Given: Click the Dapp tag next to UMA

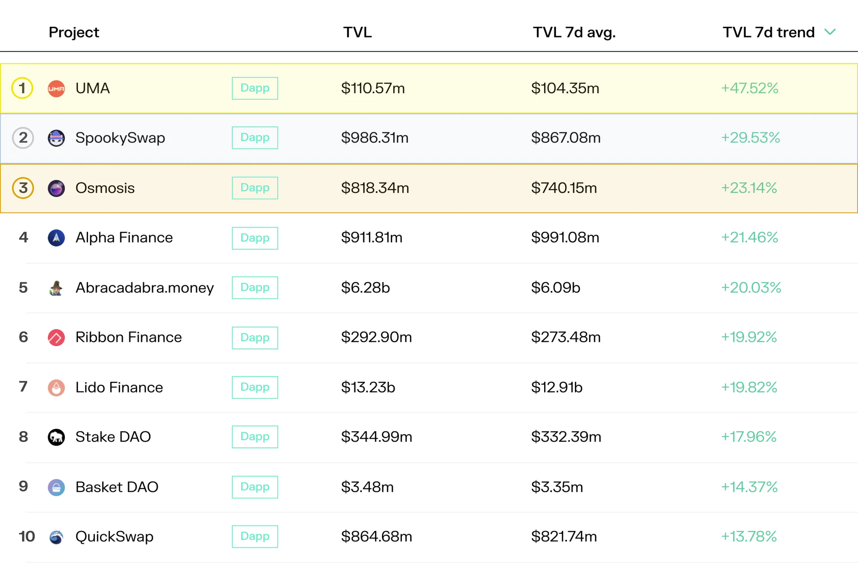Looking at the screenshot, I should 255,88.
